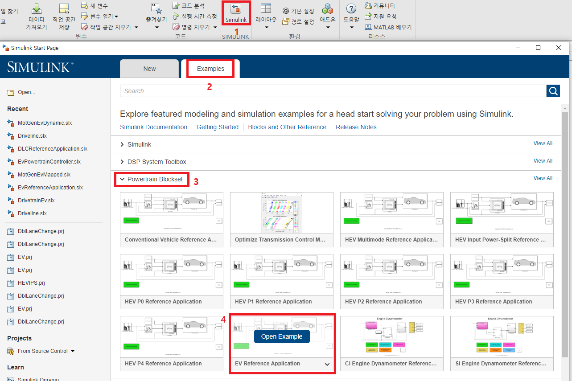Open recent project HEVIPS.prj
This screenshot has height=381, width=572.
(x=26, y=283)
